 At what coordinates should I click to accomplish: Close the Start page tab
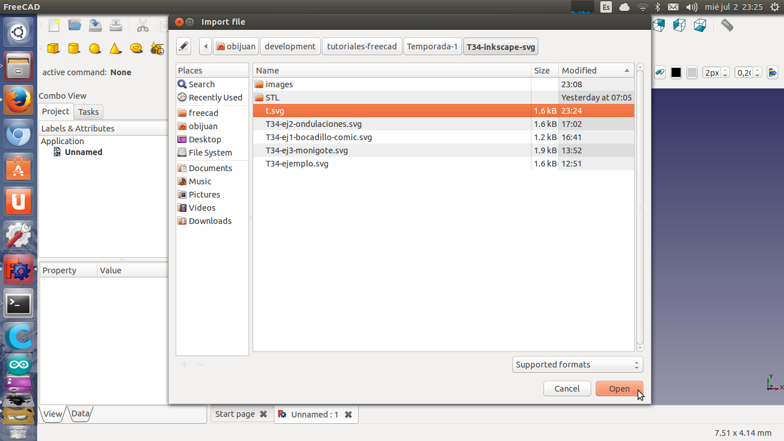[x=263, y=414]
